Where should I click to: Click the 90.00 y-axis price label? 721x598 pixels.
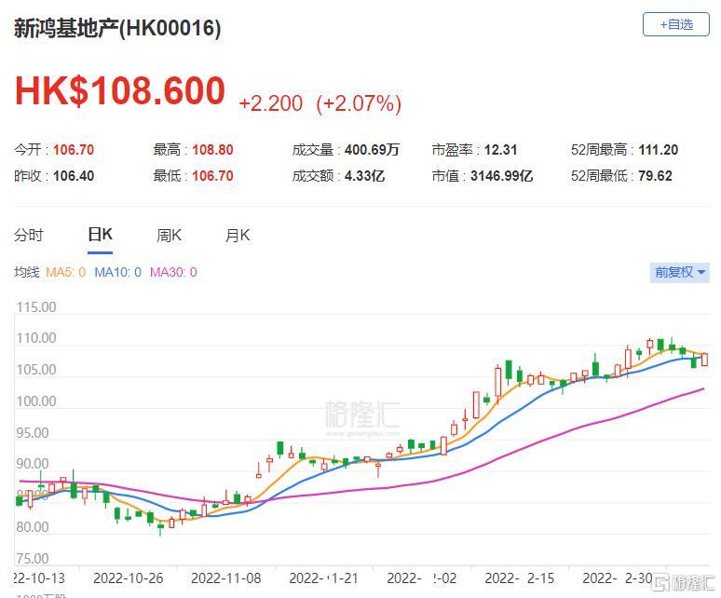tap(33, 464)
